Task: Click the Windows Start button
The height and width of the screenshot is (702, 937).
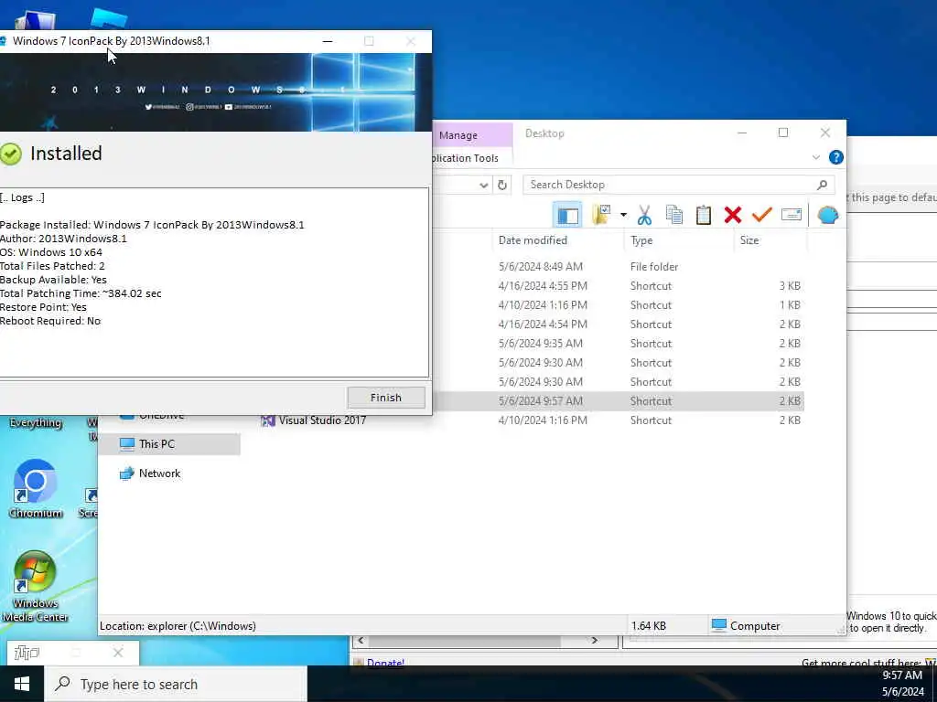Action: click(22, 684)
